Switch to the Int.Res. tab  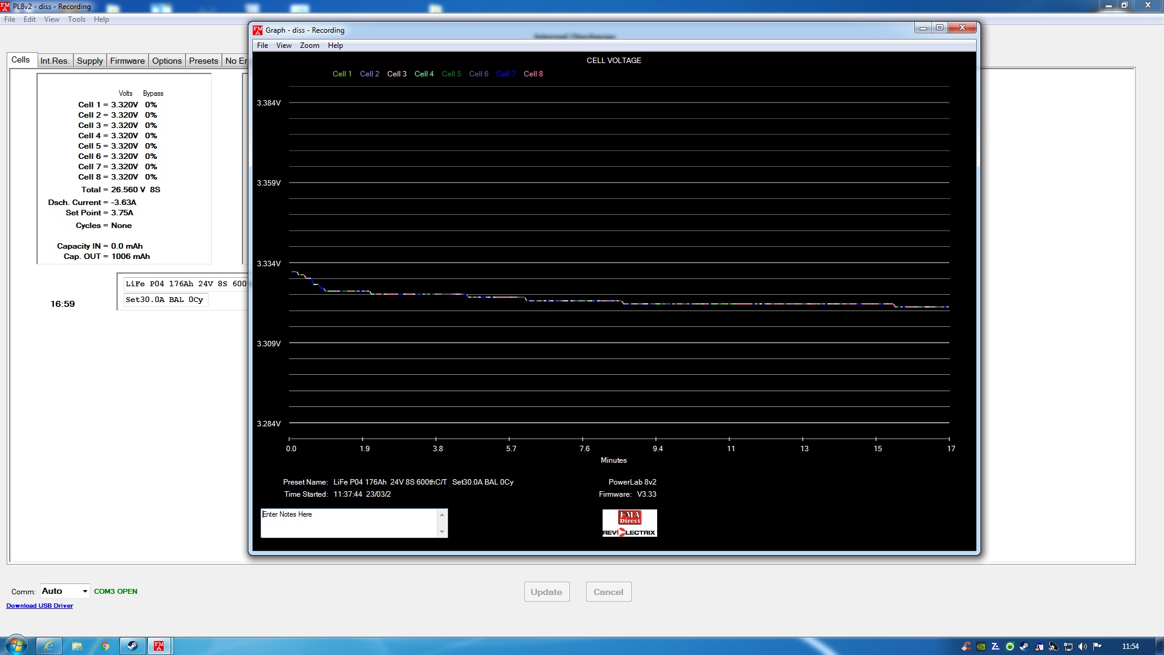(x=55, y=61)
